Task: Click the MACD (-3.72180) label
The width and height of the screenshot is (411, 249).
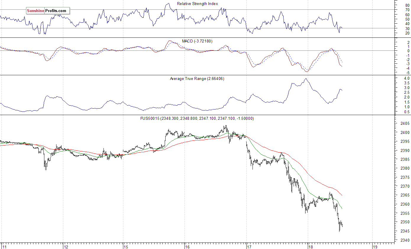Action: point(198,41)
